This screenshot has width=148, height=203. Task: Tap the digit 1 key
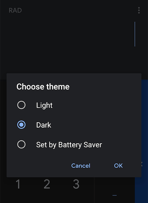18,184
